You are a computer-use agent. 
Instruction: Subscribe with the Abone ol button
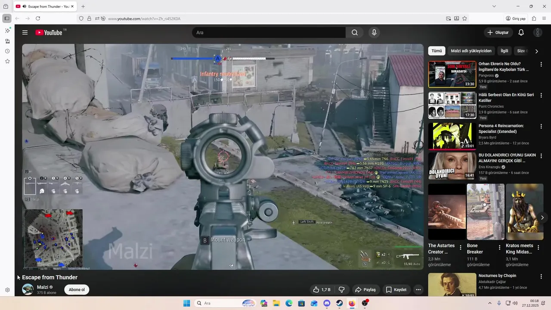[77, 290]
